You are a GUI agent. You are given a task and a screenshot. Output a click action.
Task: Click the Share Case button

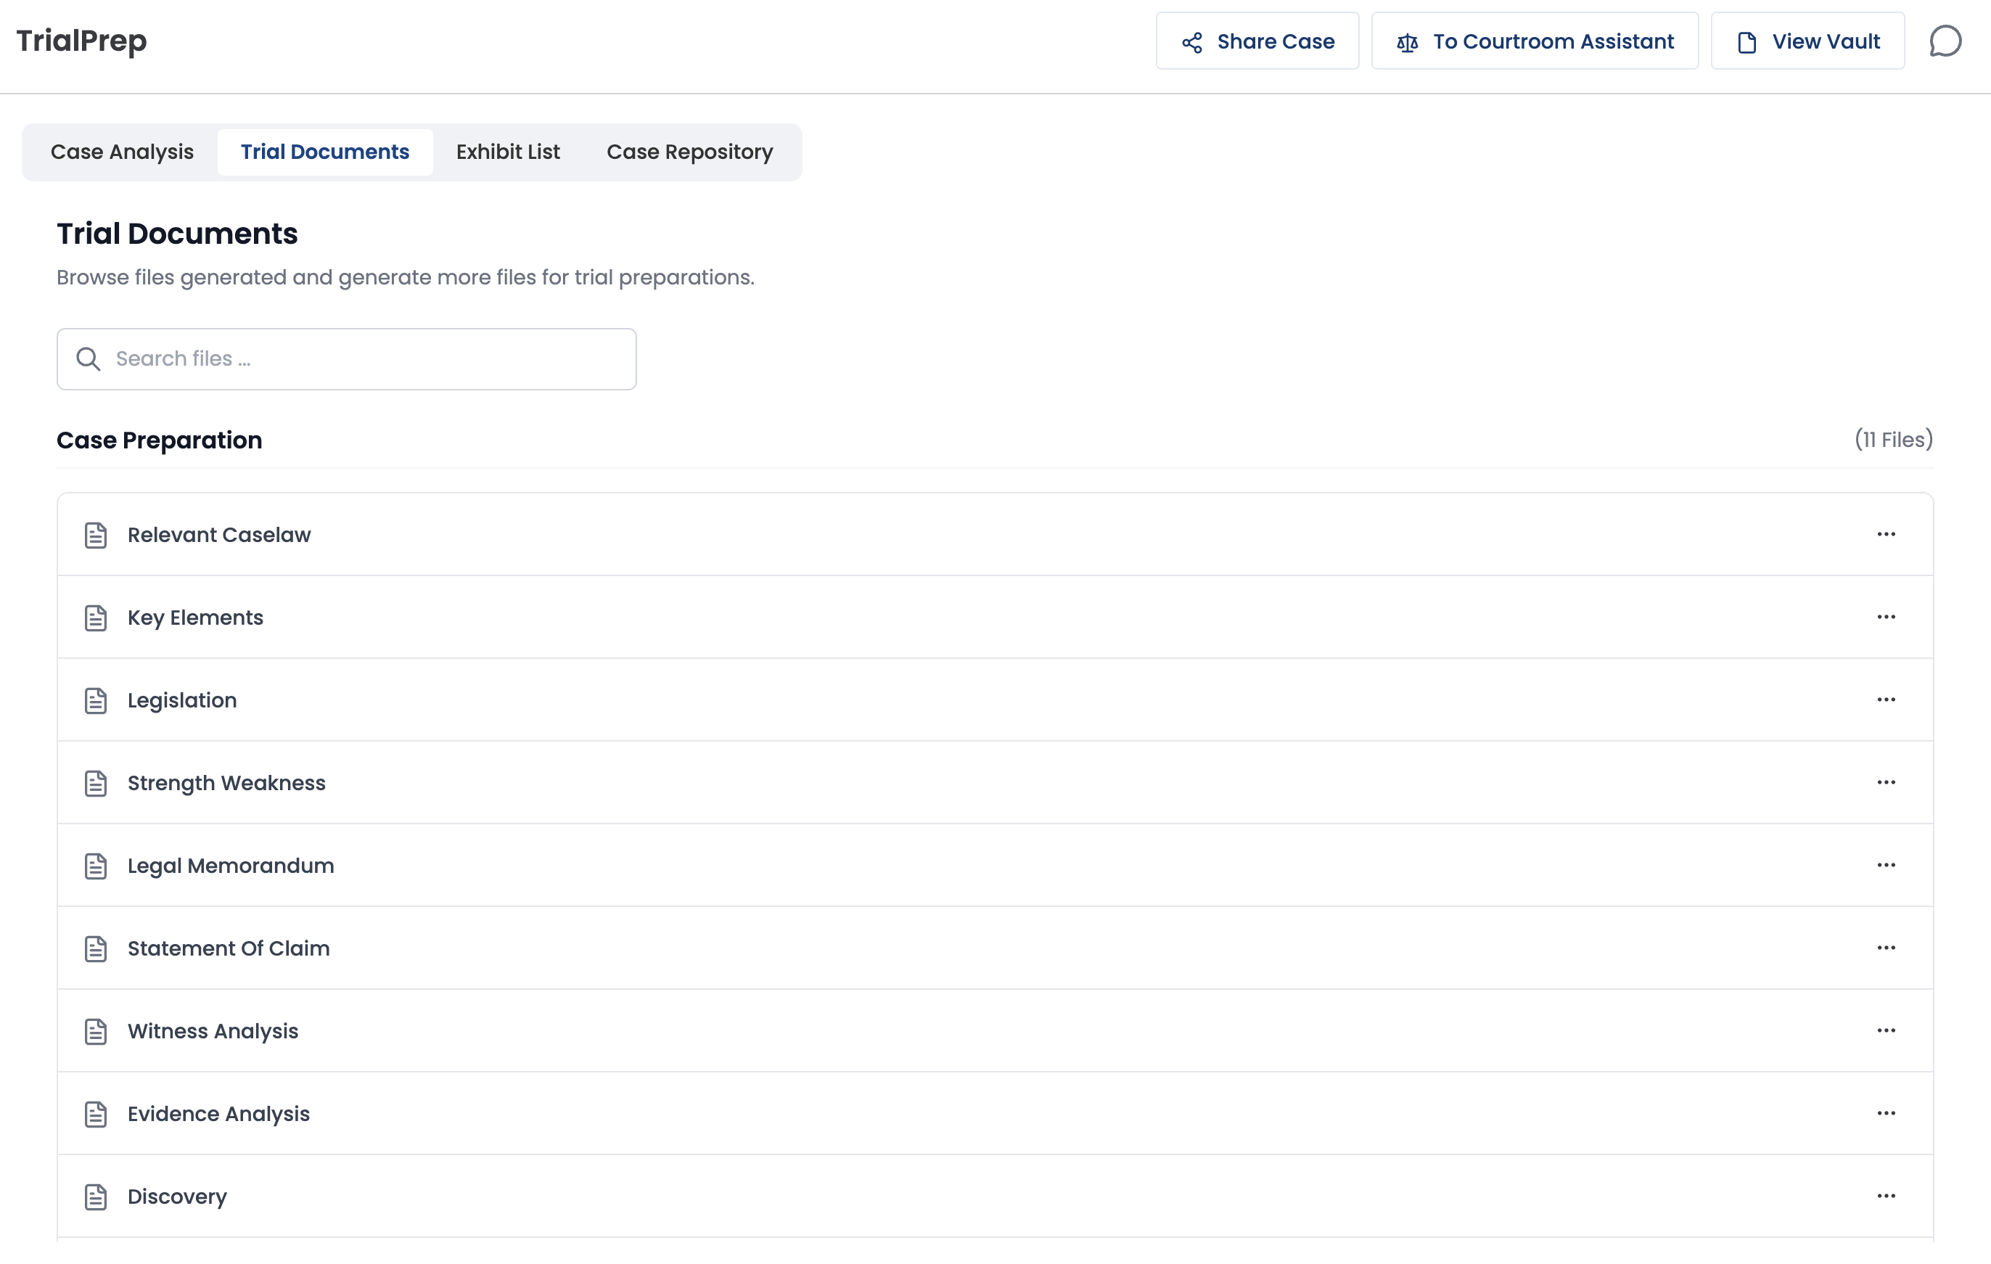click(1257, 41)
